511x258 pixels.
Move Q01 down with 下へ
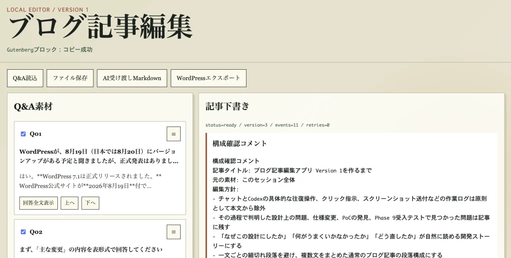pyautogui.click(x=90, y=203)
